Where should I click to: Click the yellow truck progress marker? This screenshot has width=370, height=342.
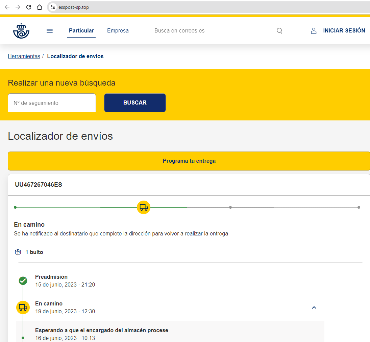click(x=144, y=207)
